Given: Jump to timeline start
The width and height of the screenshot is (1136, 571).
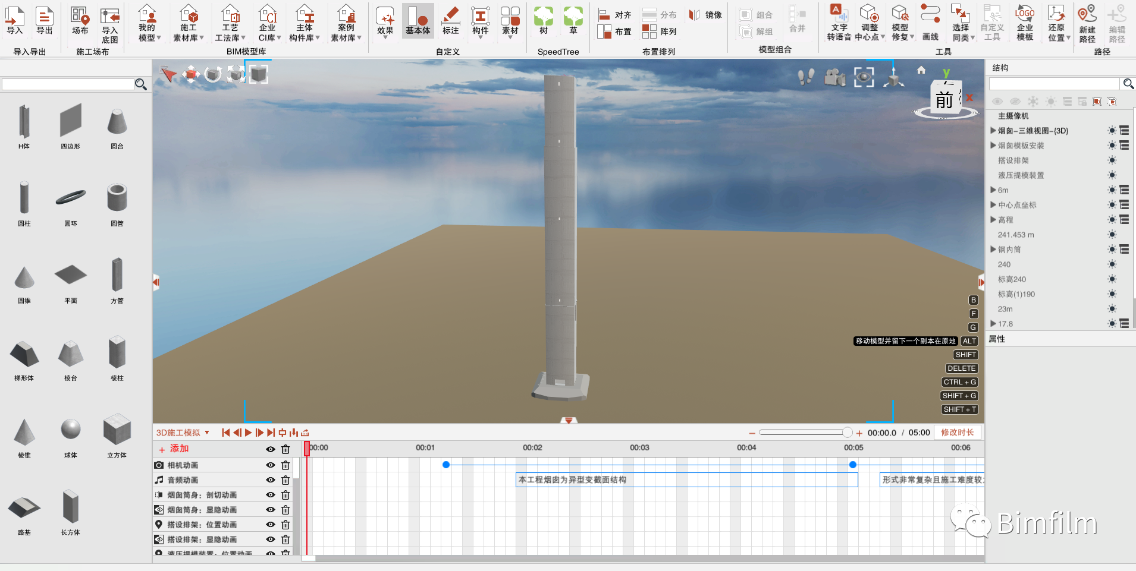Looking at the screenshot, I should pos(226,433).
